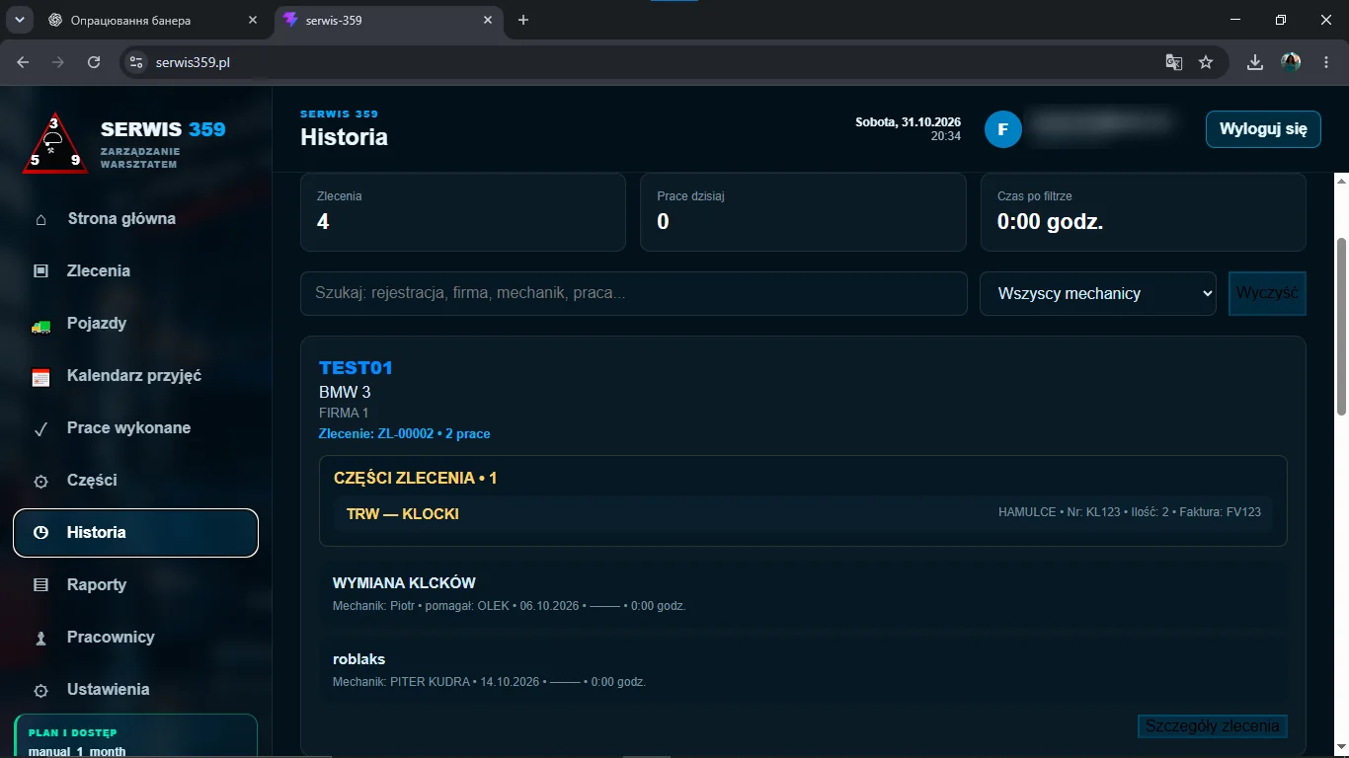Open a new browser tab
The height and width of the screenshot is (758, 1349).
pyautogui.click(x=523, y=20)
